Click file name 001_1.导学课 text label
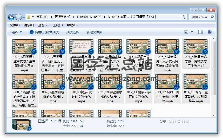 coord(24,63)
